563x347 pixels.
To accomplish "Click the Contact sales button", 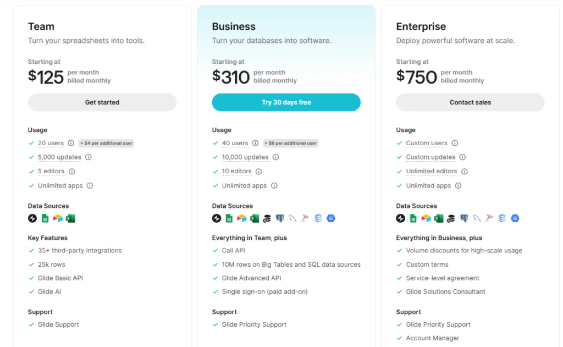I will pyautogui.click(x=470, y=102).
